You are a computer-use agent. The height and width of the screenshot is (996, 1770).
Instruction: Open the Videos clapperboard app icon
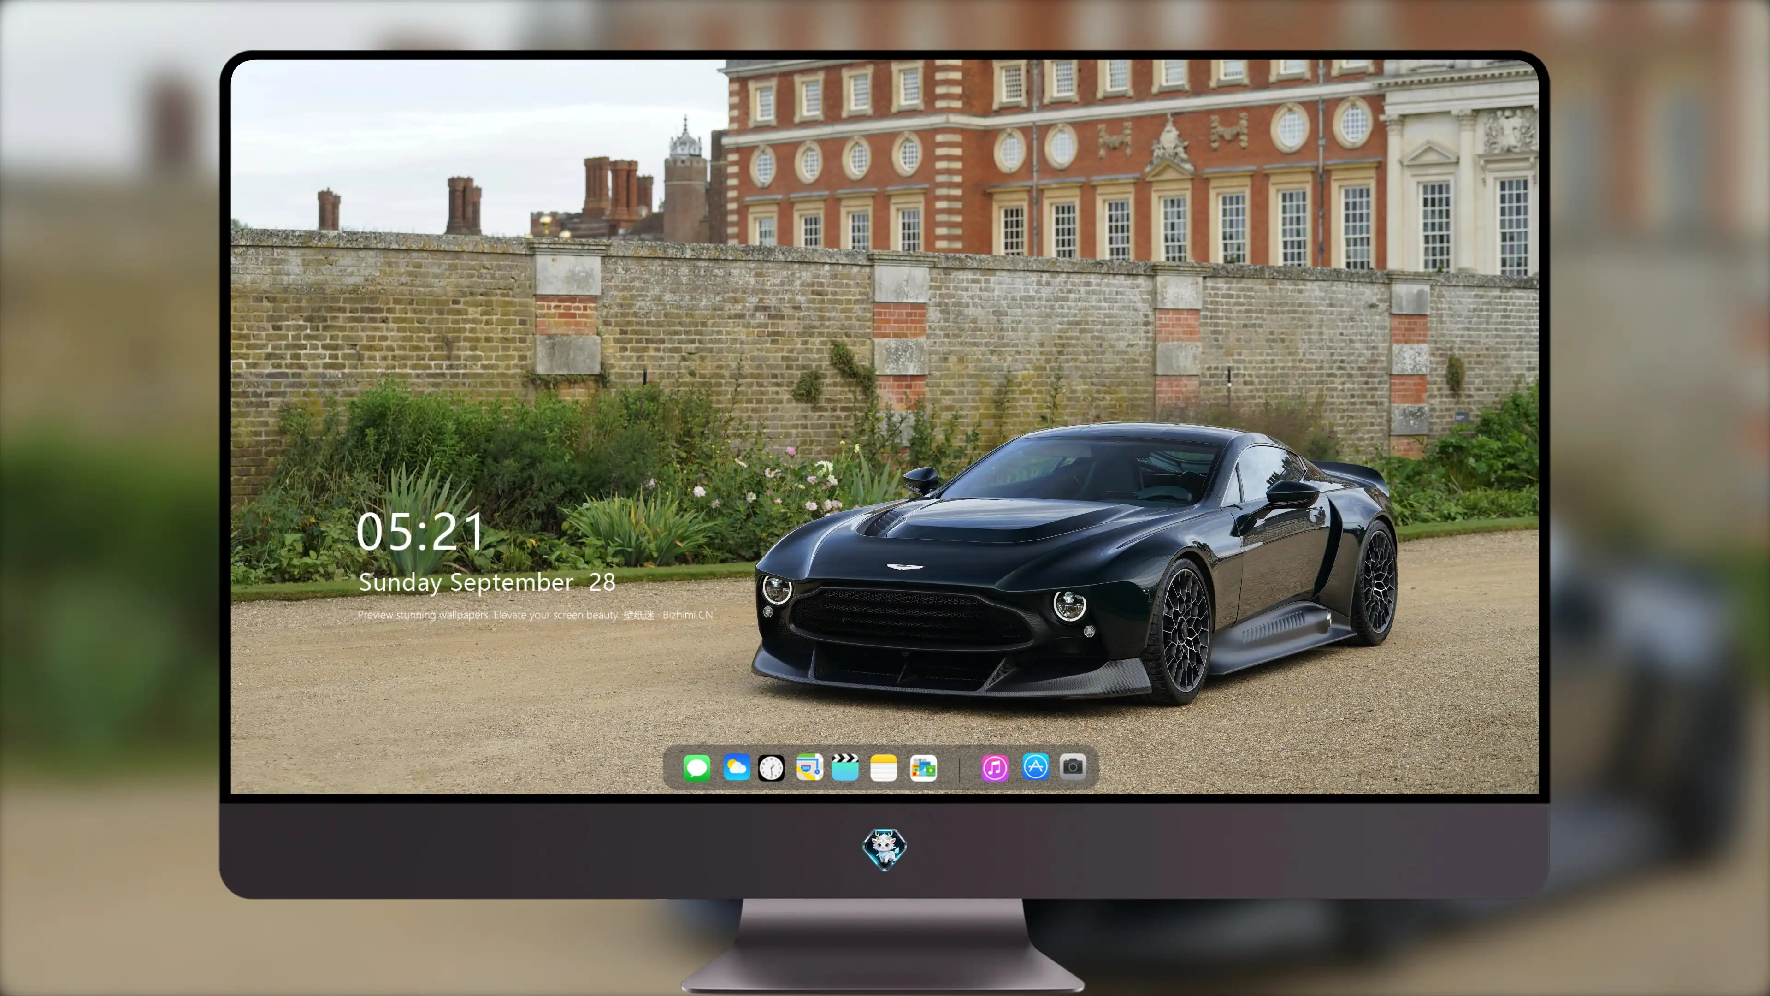pyautogui.click(x=845, y=767)
